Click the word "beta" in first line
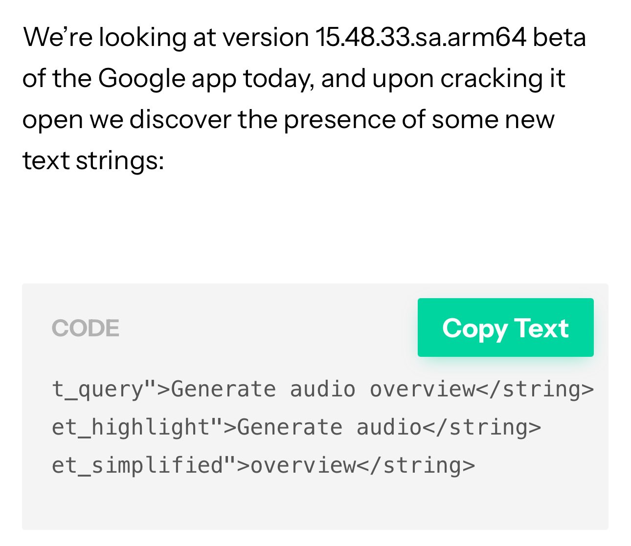 (559, 37)
